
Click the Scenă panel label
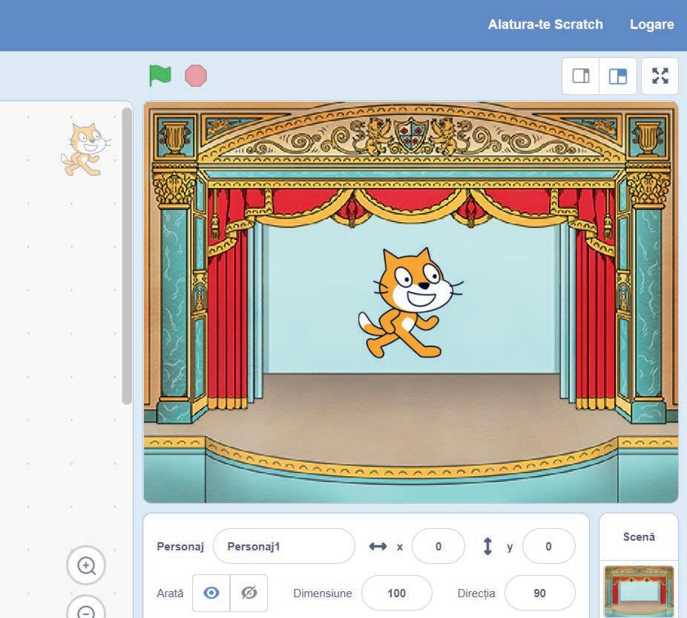pyautogui.click(x=639, y=537)
